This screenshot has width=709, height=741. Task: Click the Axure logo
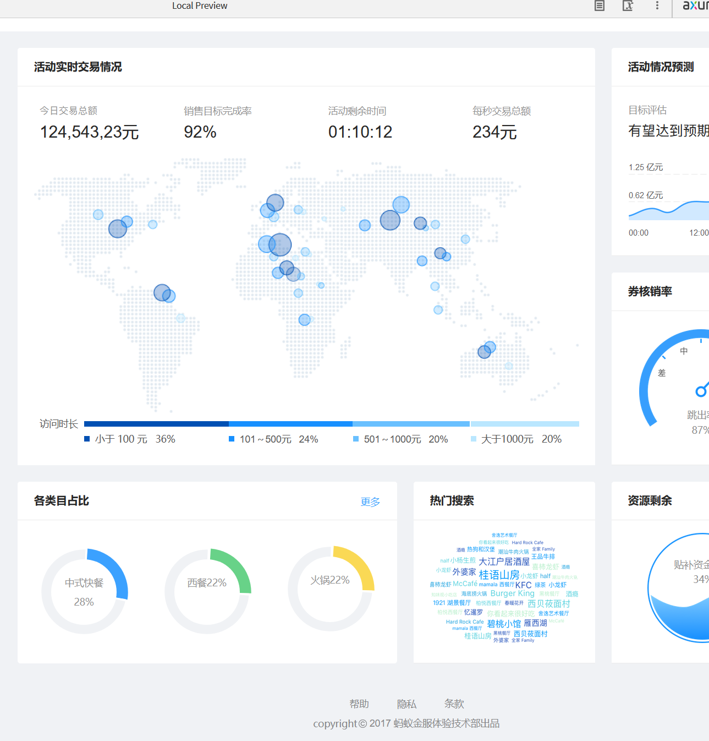click(696, 6)
